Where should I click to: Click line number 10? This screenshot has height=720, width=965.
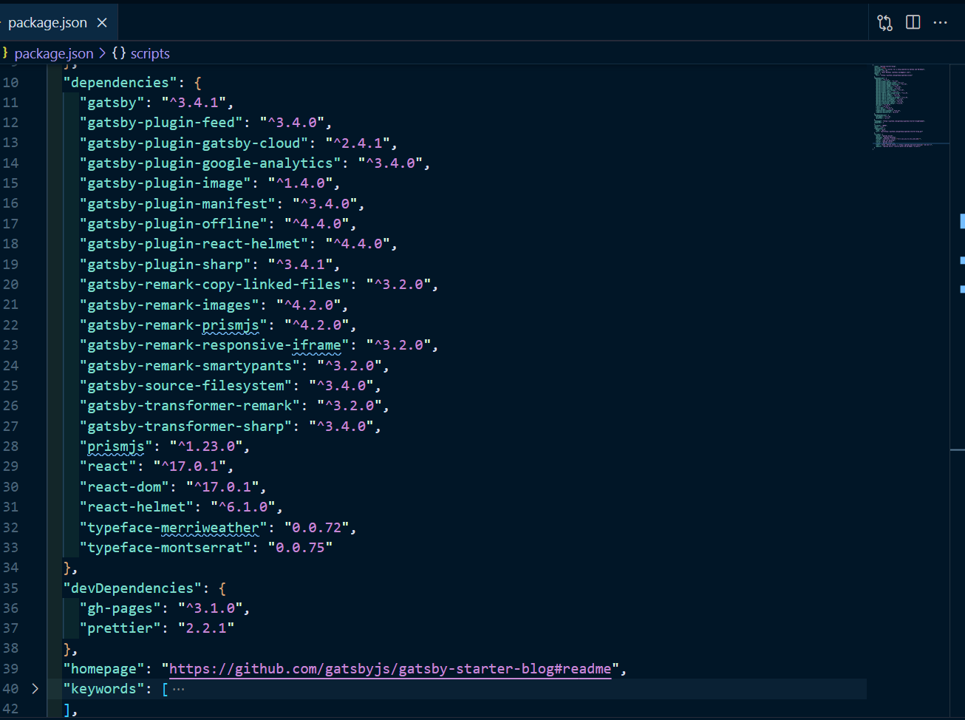pyautogui.click(x=10, y=83)
